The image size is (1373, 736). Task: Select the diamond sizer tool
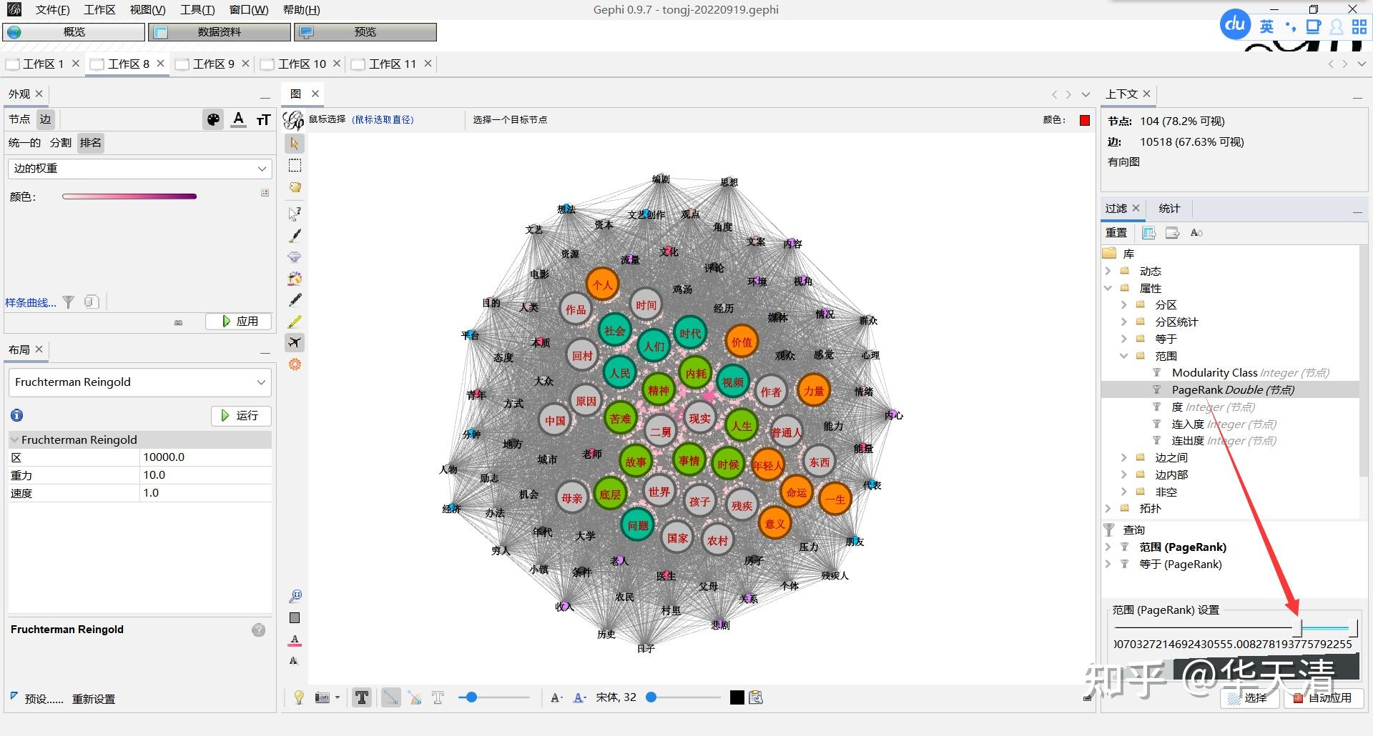coord(295,257)
